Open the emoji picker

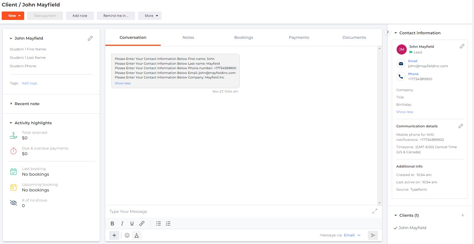[x=127, y=235]
